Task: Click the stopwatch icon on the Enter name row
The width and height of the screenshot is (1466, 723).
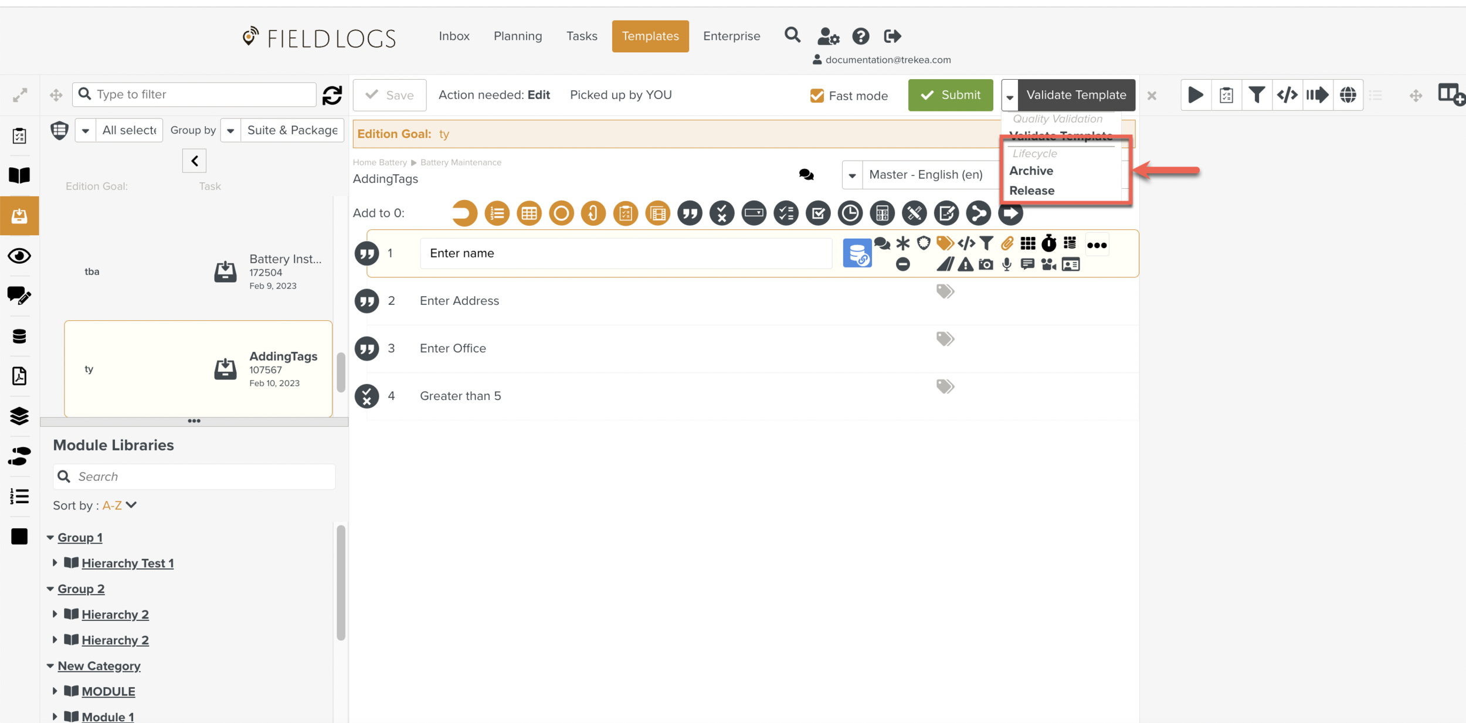Action: [1048, 243]
